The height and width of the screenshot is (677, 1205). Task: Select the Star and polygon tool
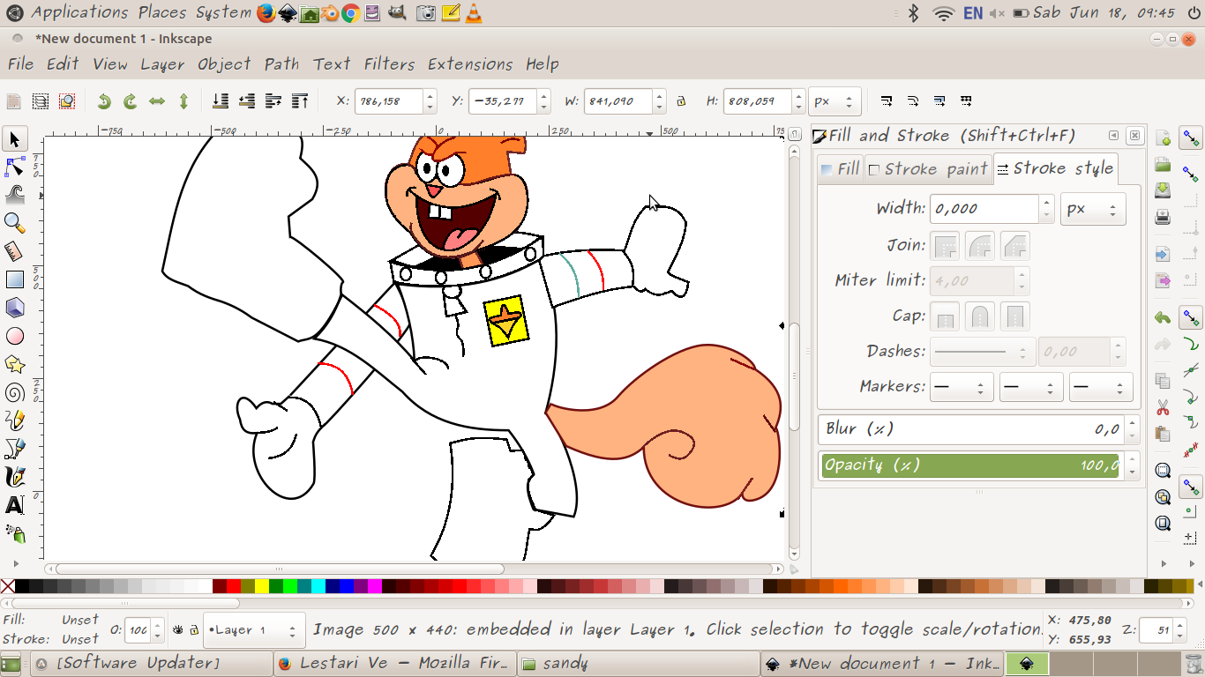pyautogui.click(x=15, y=364)
